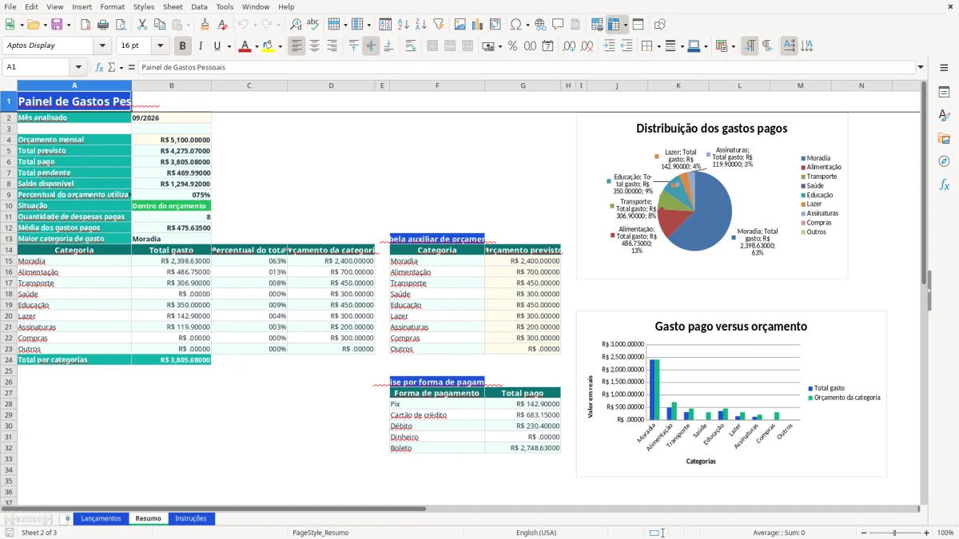Format cells as percent
Image resolution: width=959 pixels, height=539 pixels.
(512, 46)
